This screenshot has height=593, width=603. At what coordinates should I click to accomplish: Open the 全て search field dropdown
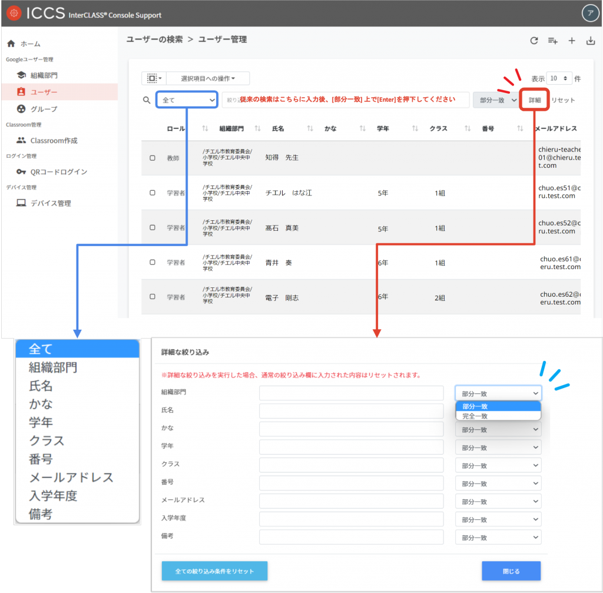tap(188, 100)
